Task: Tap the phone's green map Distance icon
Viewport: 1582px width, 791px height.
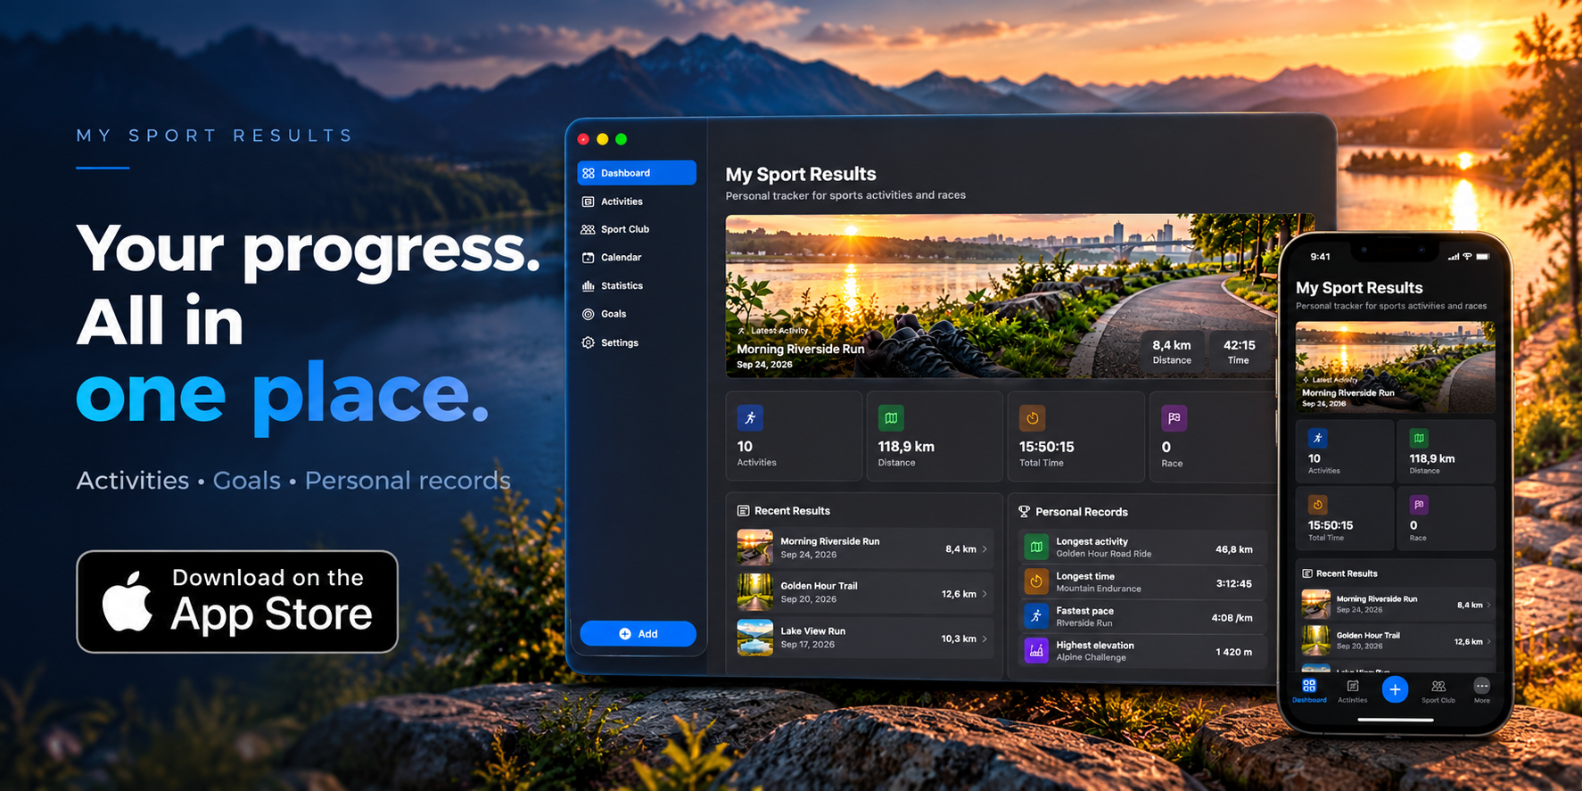Action: [1419, 438]
